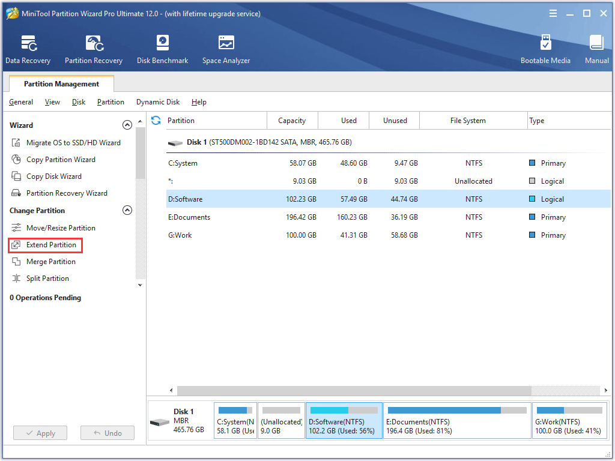Select the E:Documents partition row
Viewport: 615px width, 461px height.
389,217
